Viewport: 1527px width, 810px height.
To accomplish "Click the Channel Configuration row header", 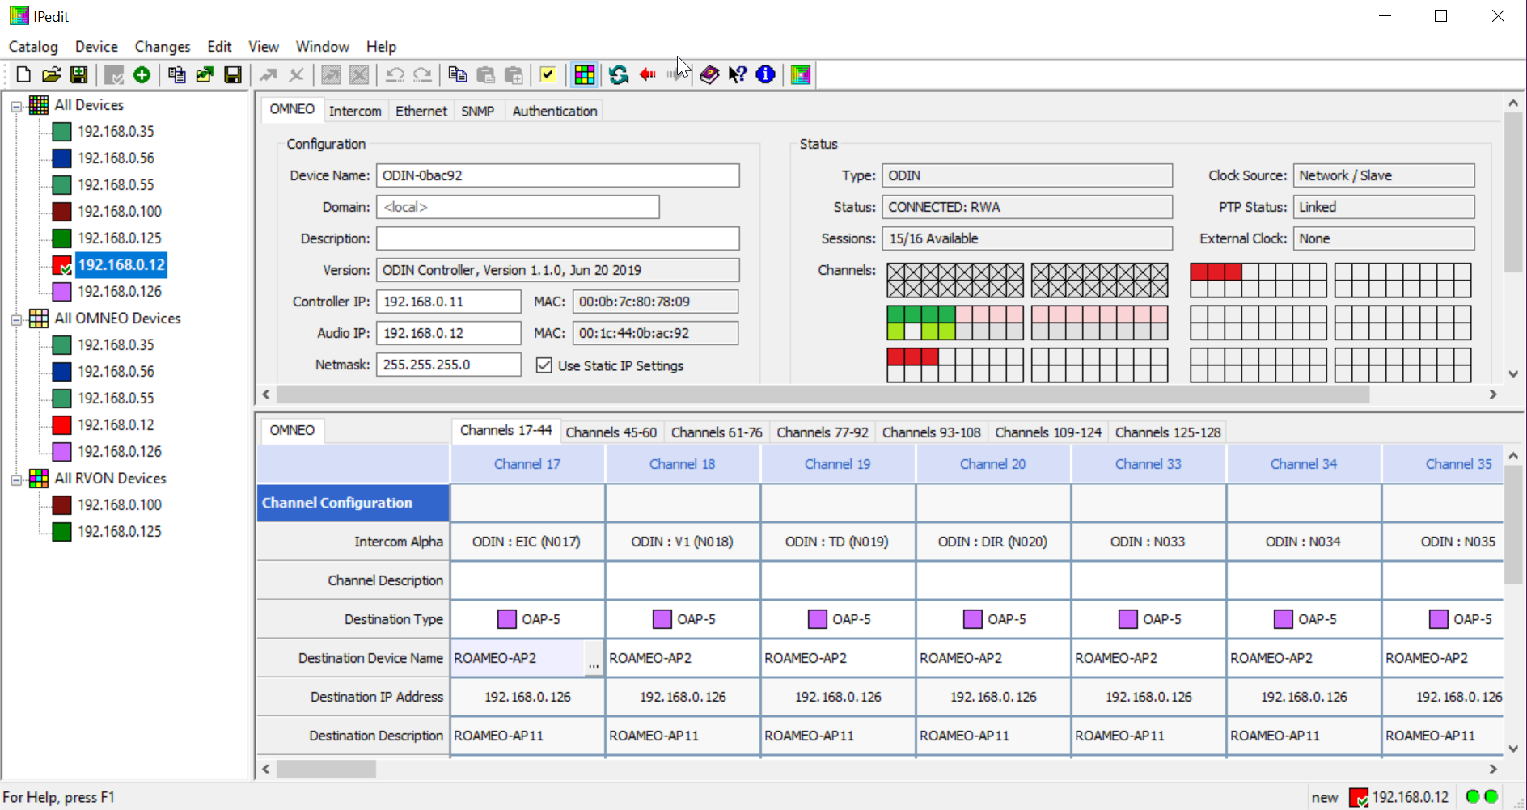I will (x=353, y=503).
